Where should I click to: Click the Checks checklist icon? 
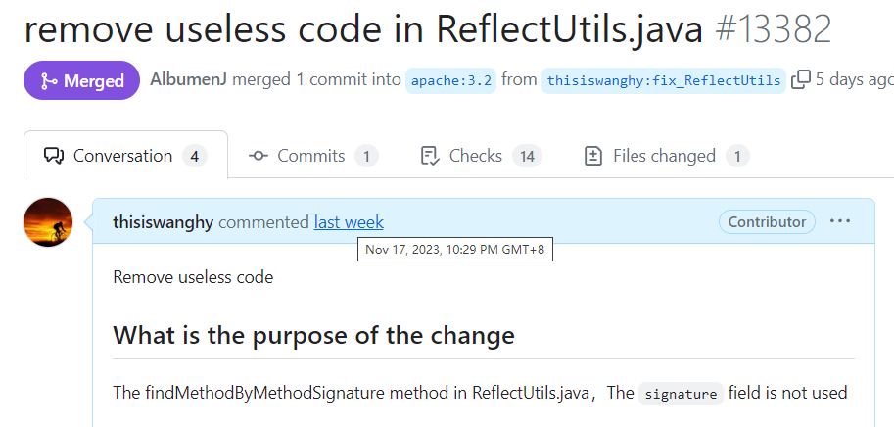429,156
